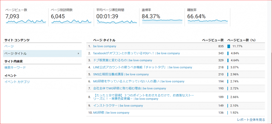Click the ページ タイトル column header
This screenshot has width=272, height=124.
104,40
